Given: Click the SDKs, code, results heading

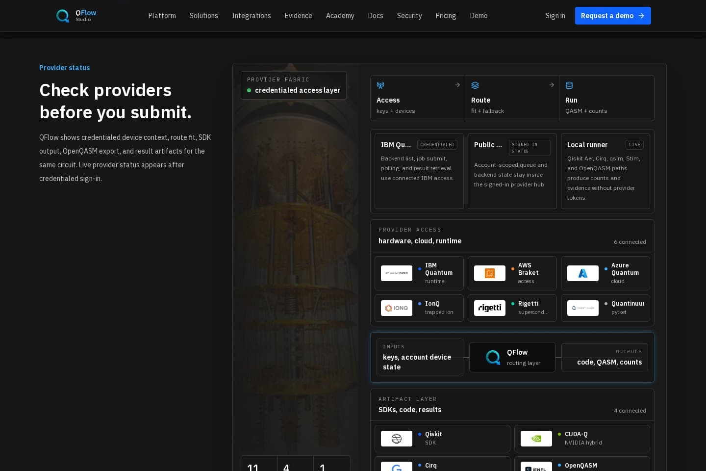Looking at the screenshot, I should coord(410,410).
